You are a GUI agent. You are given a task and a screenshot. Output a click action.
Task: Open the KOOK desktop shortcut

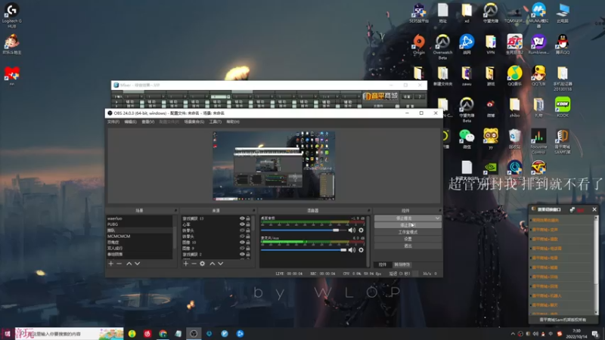563,107
